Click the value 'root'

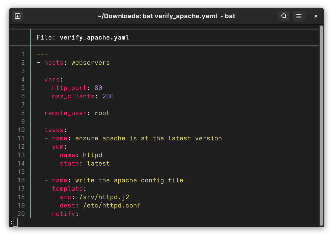(102, 113)
